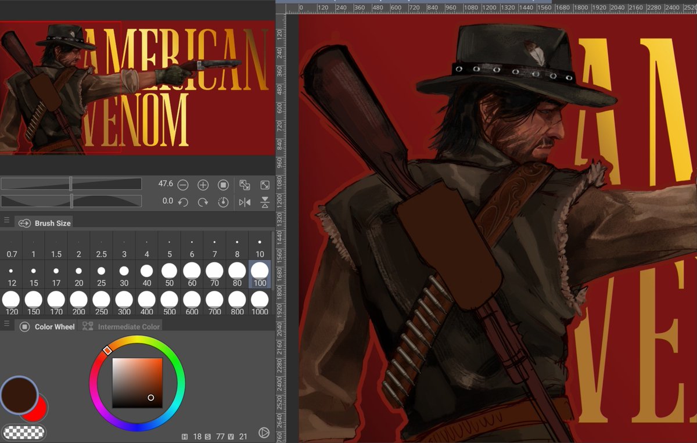Screen dimensions: 697x443
Task: Choose brush size preset 80
Action: point(238,275)
